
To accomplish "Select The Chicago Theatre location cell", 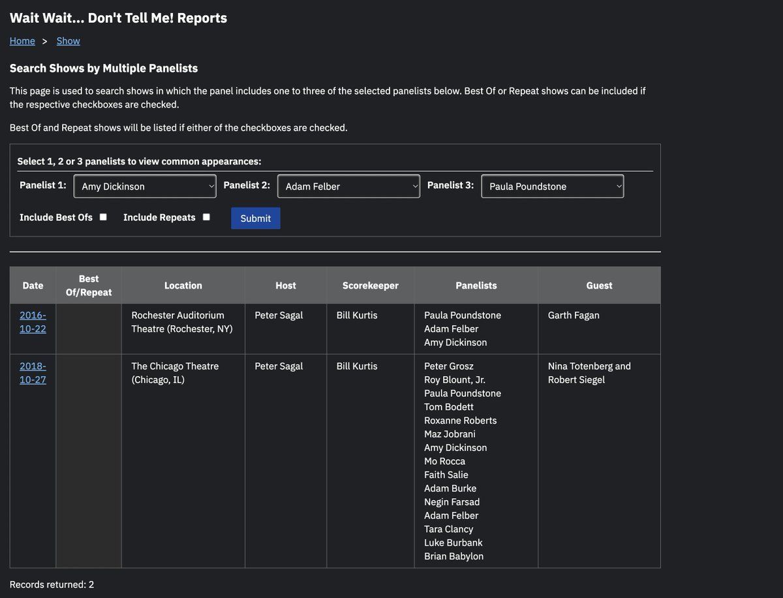I will (183, 461).
